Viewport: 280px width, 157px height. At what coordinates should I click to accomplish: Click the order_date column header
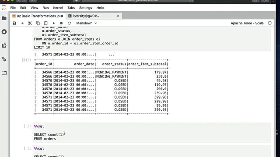pyautogui.click(x=84, y=64)
